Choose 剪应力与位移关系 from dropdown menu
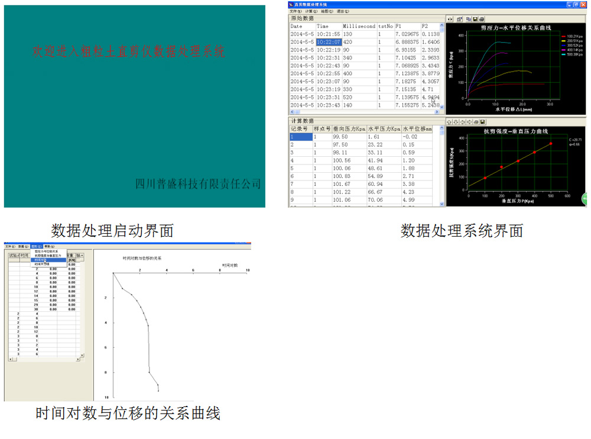Viewport: 591px width, 439px height. pos(48,251)
